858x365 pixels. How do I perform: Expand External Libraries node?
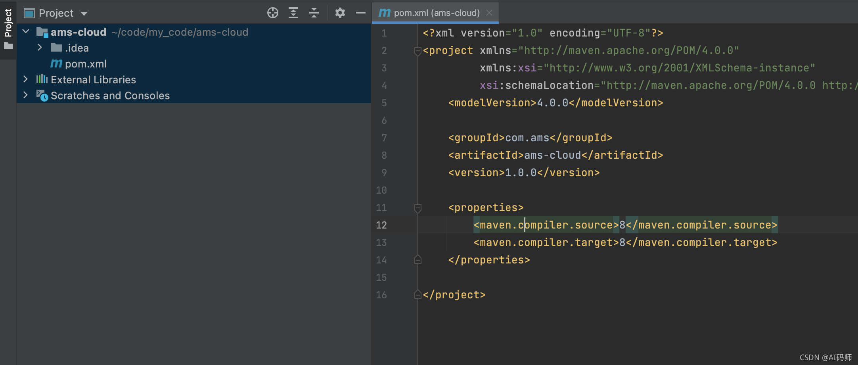click(26, 79)
